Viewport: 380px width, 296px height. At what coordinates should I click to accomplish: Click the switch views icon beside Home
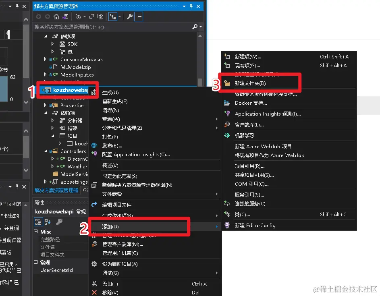(x=65, y=17)
